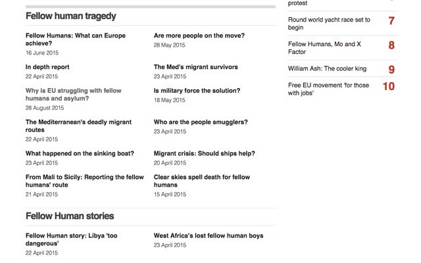Click the red number 7 ranking
Image resolution: width=421 pixels, height=263 pixels.
(391, 20)
